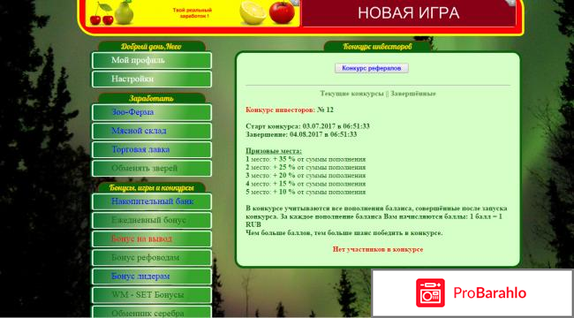This screenshot has height=318, width=574.
Task: Click the ProBarahlo text label
Action: pos(490,293)
